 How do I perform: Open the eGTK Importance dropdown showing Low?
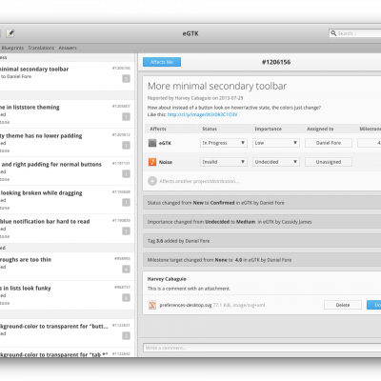click(276, 143)
